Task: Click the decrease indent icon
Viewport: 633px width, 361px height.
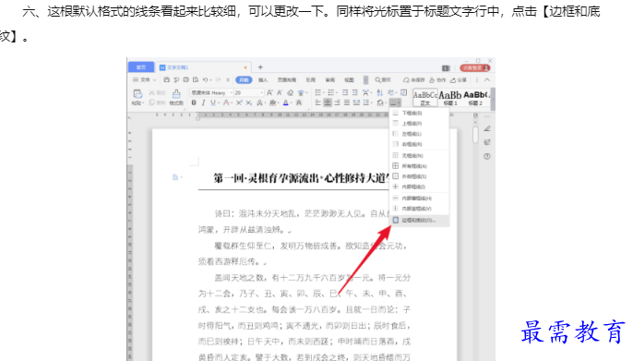Action: coord(345,93)
